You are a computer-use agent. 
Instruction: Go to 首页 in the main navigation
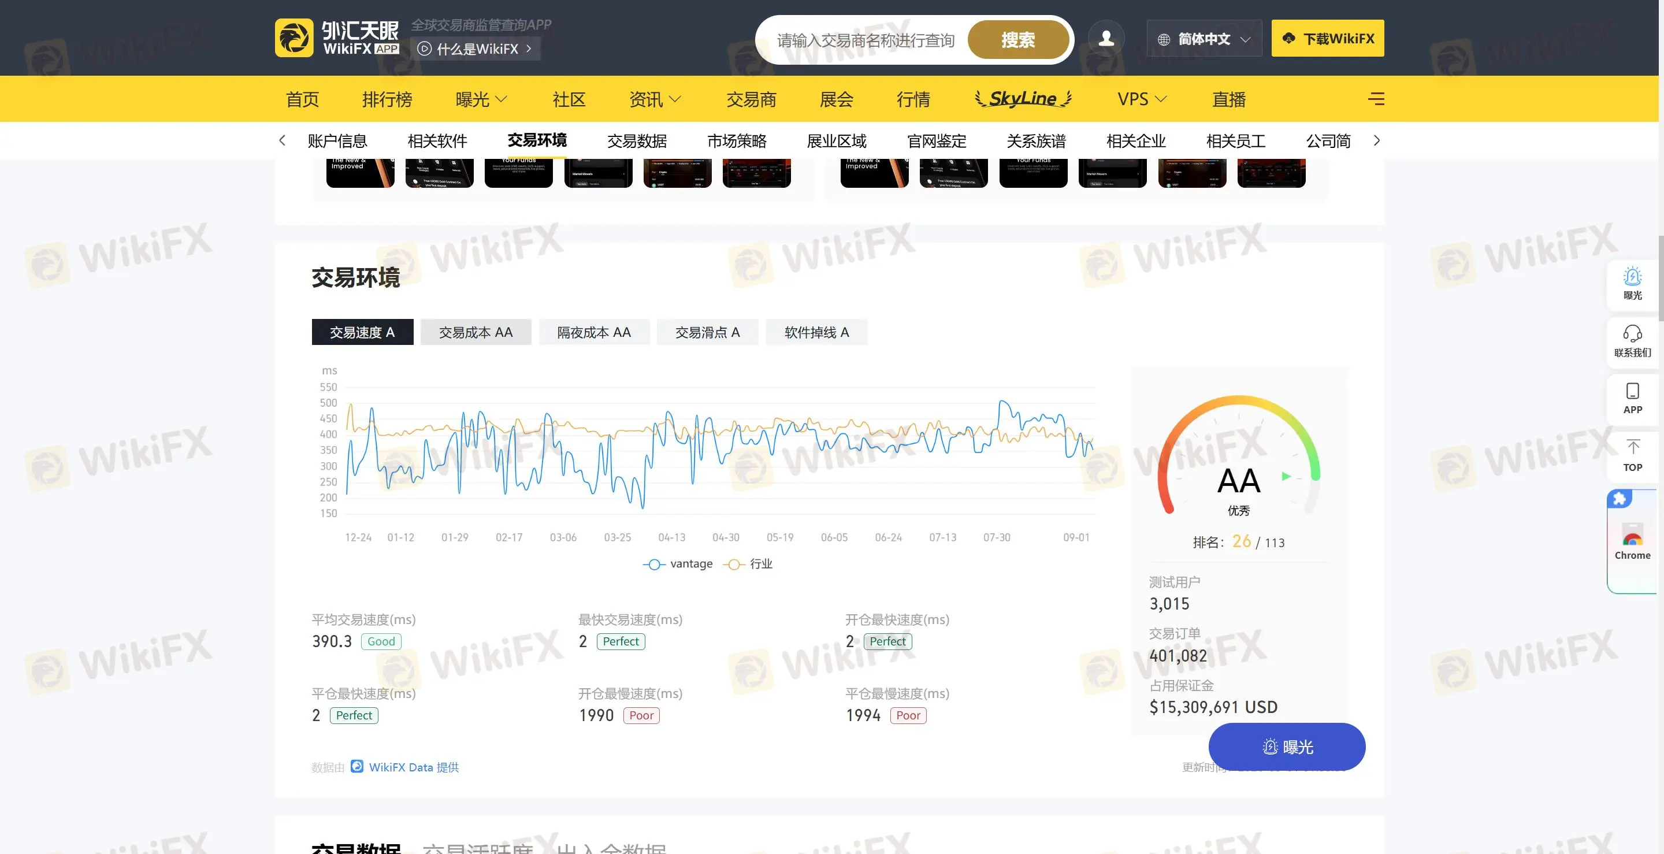pos(302,99)
